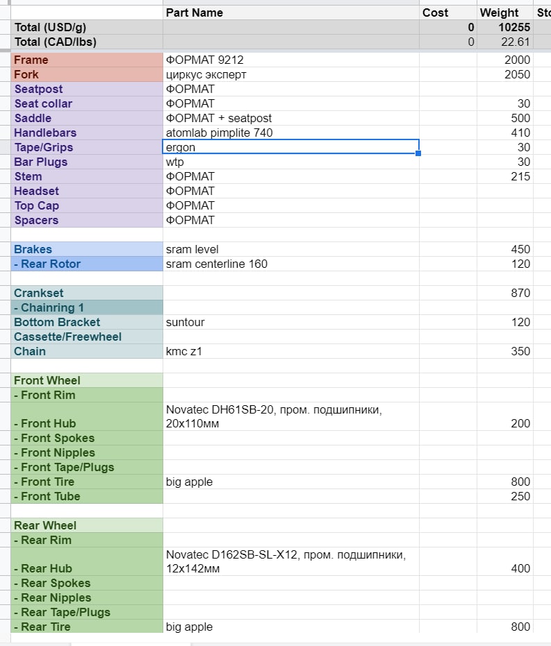Click the Stem label cell
Screen dimensions: 551x646
pyautogui.click(x=87, y=176)
